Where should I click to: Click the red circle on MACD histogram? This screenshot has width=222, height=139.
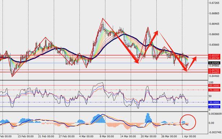pyautogui.click(x=188, y=122)
